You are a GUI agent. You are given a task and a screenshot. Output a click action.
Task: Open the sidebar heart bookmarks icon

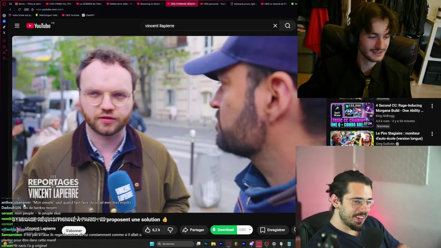(x=4, y=41)
